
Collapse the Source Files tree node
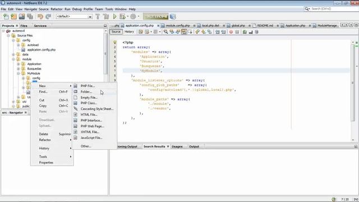(x=8, y=35)
